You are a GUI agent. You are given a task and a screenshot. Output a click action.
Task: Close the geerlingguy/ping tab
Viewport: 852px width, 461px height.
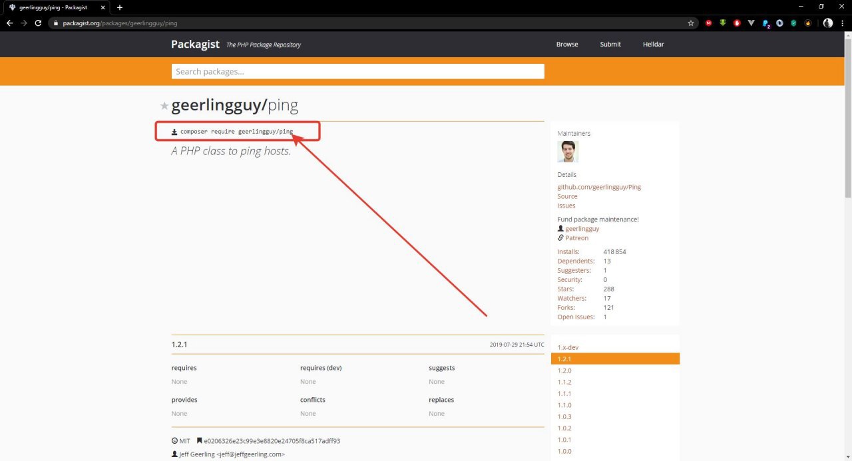click(x=103, y=7)
